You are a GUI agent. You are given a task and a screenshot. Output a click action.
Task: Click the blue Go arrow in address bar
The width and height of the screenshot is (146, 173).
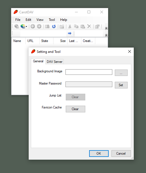coord(70,33)
